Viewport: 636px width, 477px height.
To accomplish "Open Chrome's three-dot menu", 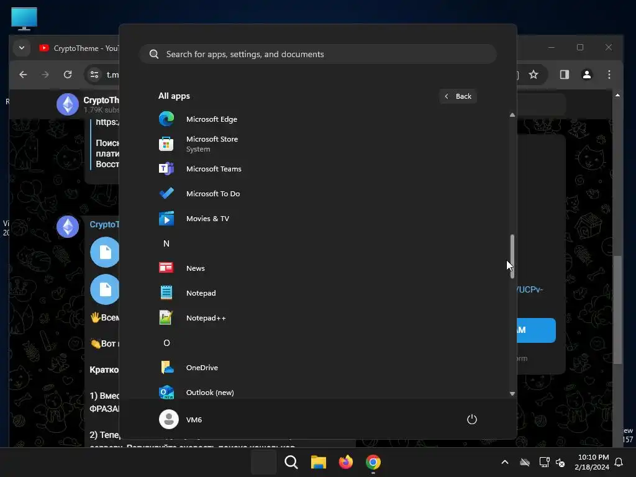I will 609,75.
